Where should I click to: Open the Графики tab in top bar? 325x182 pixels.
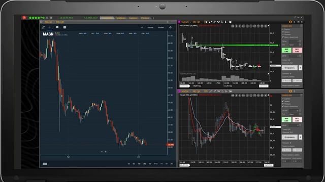[x=121, y=18]
